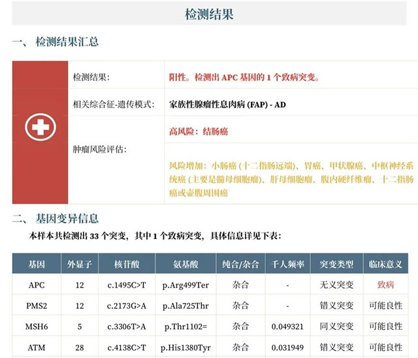Click the 外显子 column header
The image size is (418, 358).
pos(79,265)
